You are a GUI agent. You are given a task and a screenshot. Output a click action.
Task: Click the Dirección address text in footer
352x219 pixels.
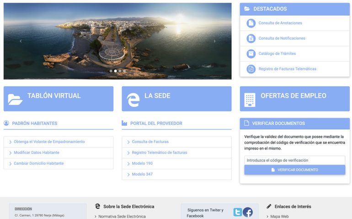pos(39,215)
